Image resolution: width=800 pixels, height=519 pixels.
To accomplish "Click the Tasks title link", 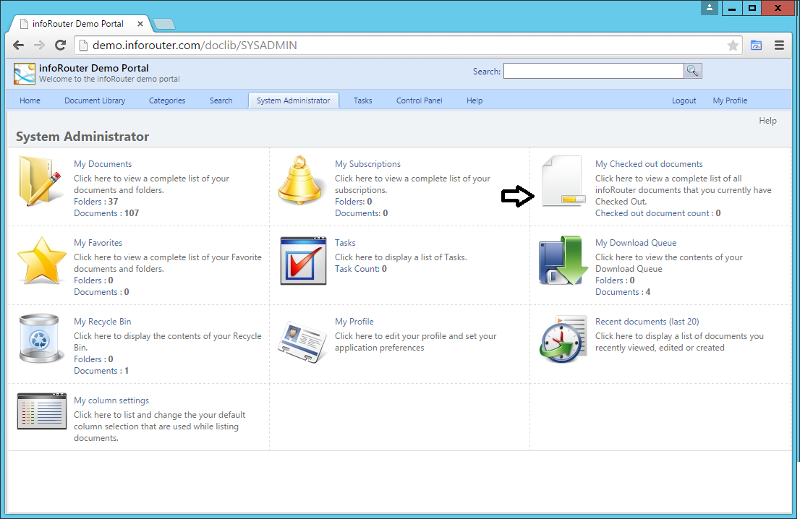I will tap(345, 243).
